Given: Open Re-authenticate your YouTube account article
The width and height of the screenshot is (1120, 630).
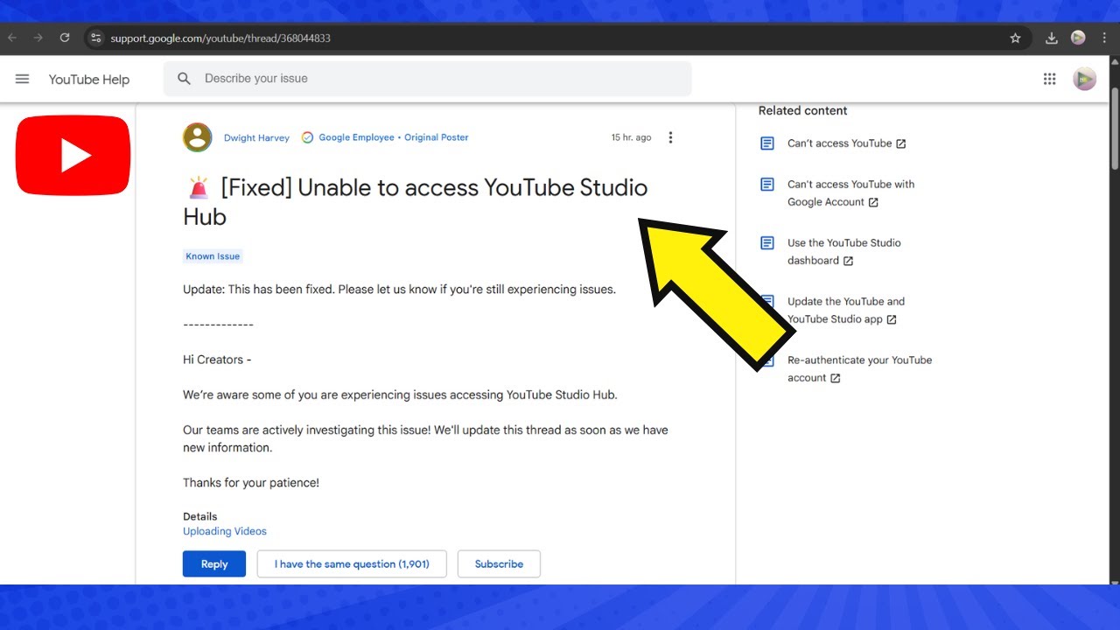Looking at the screenshot, I should click(x=859, y=369).
